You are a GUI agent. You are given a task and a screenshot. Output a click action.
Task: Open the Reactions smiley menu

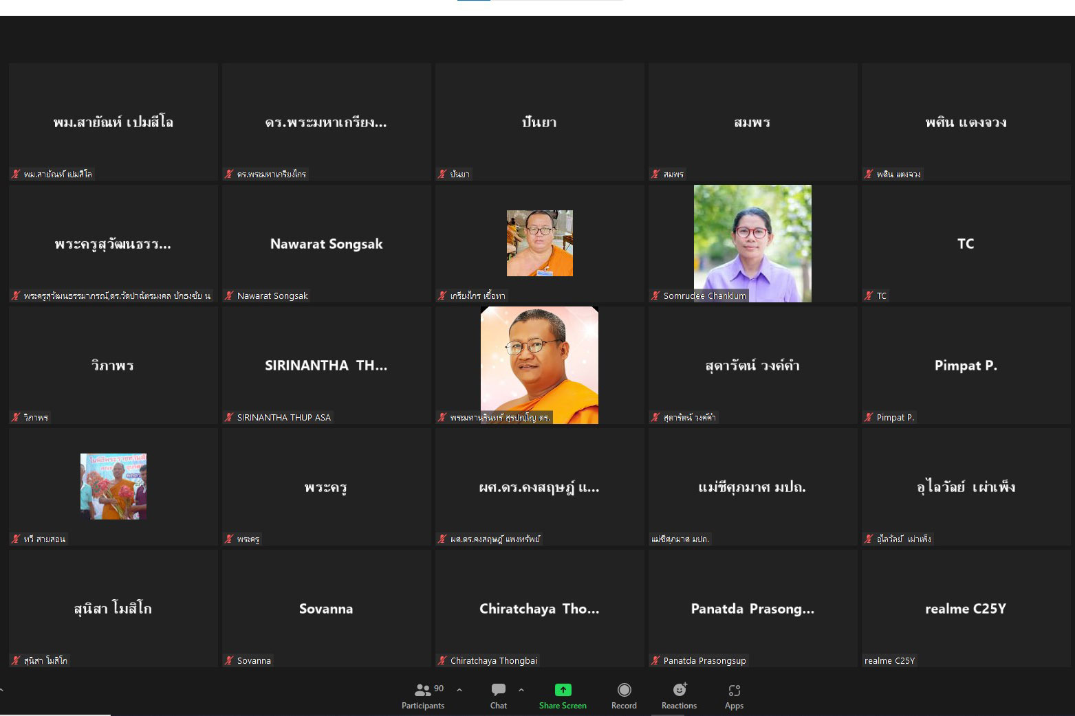[679, 690]
